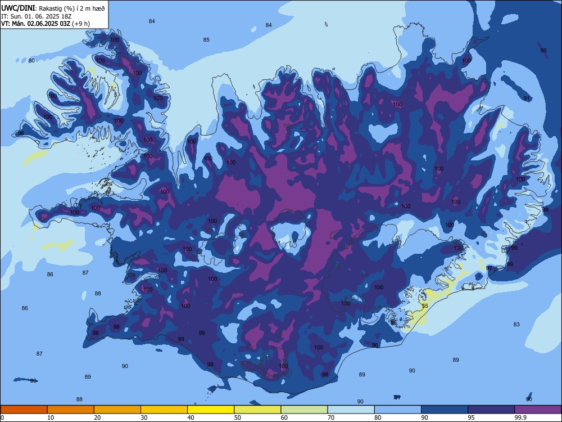
Task: Select the "97" humidity value on the map
Action: 490,268
